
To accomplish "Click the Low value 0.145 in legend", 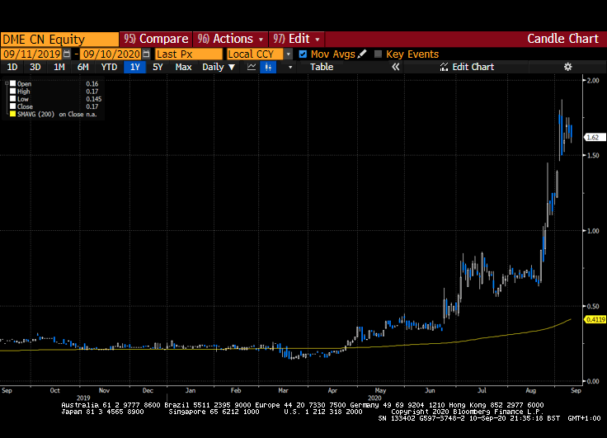I will [x=94, y=99].
